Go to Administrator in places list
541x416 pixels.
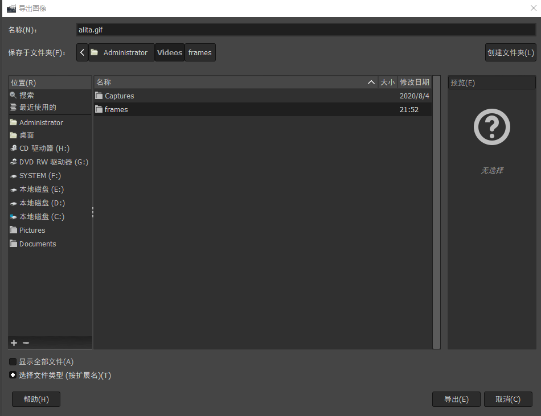tap(50, 122)
